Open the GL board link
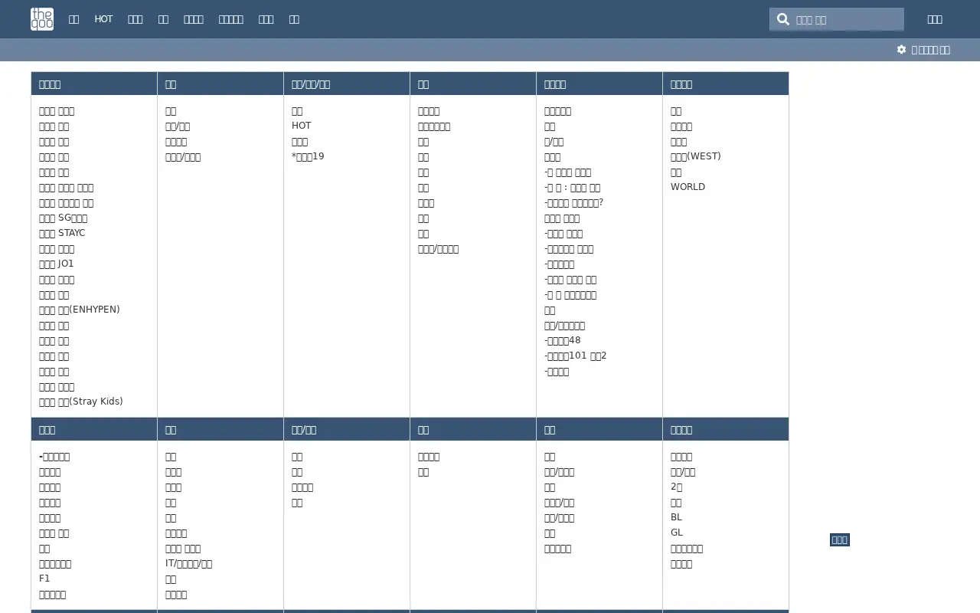The width and height of the screenshot is (980, 613). click(x=677, y=533)
